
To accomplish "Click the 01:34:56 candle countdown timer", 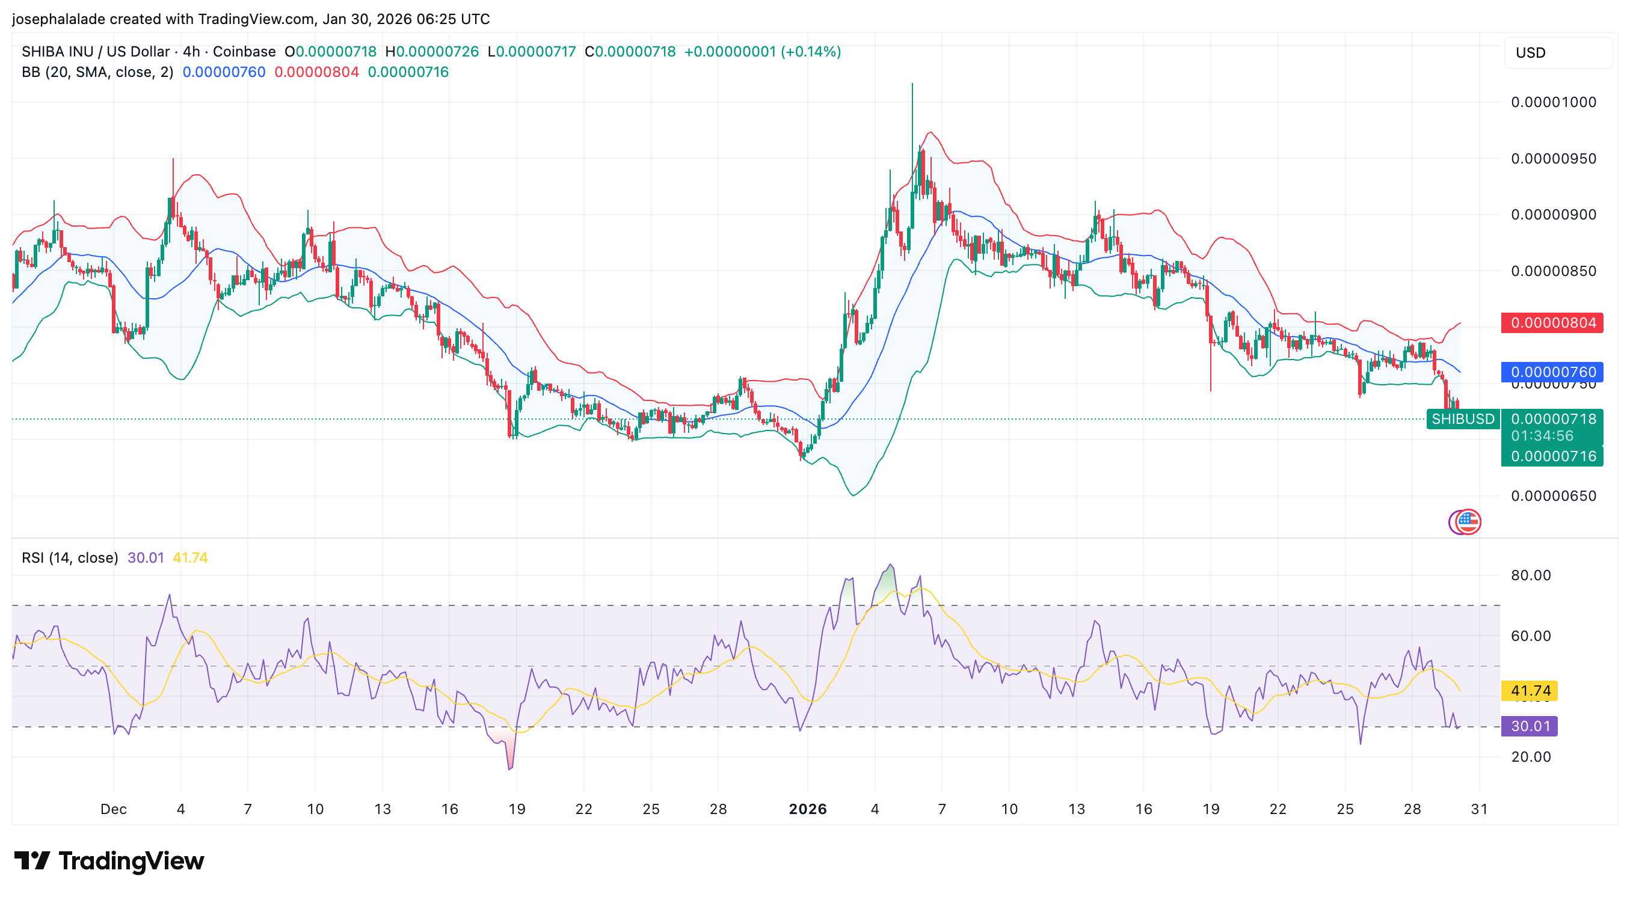I will click(1542, 436).
